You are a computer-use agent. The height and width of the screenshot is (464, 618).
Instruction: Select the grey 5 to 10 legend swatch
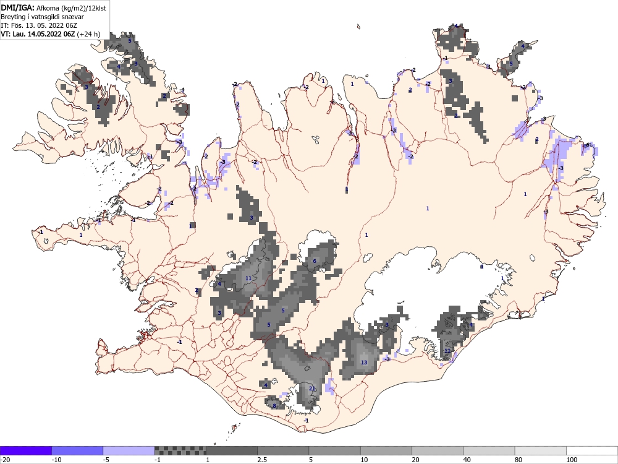point(334,450)
